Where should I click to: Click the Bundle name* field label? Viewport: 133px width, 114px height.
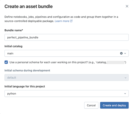[14, 30]
